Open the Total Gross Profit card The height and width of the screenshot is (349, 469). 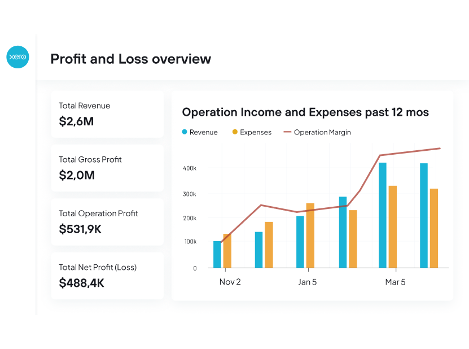[107, 168]
